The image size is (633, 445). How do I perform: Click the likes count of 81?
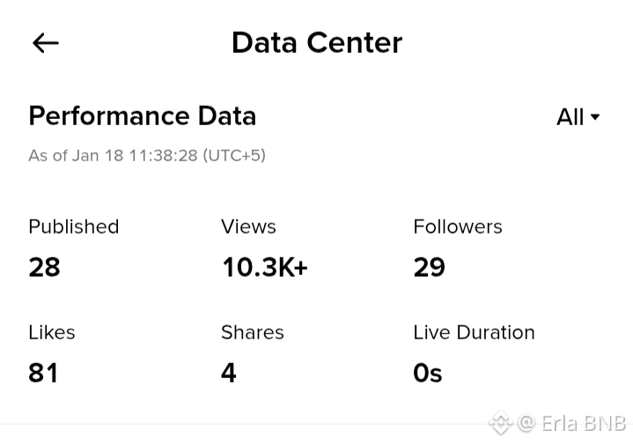[43, 373]
